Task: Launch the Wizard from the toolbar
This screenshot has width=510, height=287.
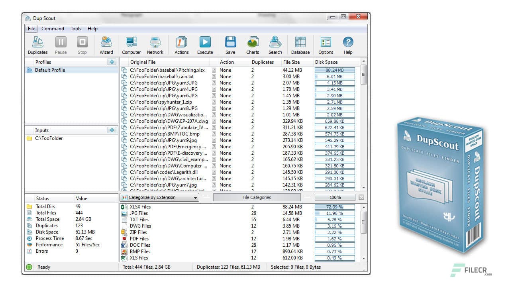Action: click(x=106, y=45)
